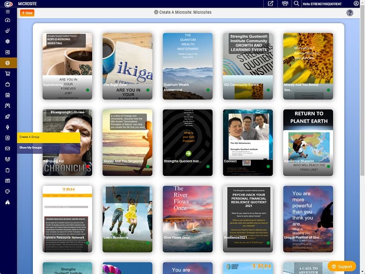This screenshot has width=365, height=274.
Task: Click the magnet sidebar icon
Action: coord(8,159)
